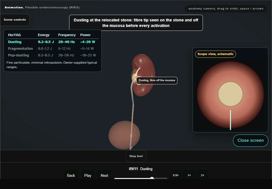Go to previous step with Back

pos(71,175)
